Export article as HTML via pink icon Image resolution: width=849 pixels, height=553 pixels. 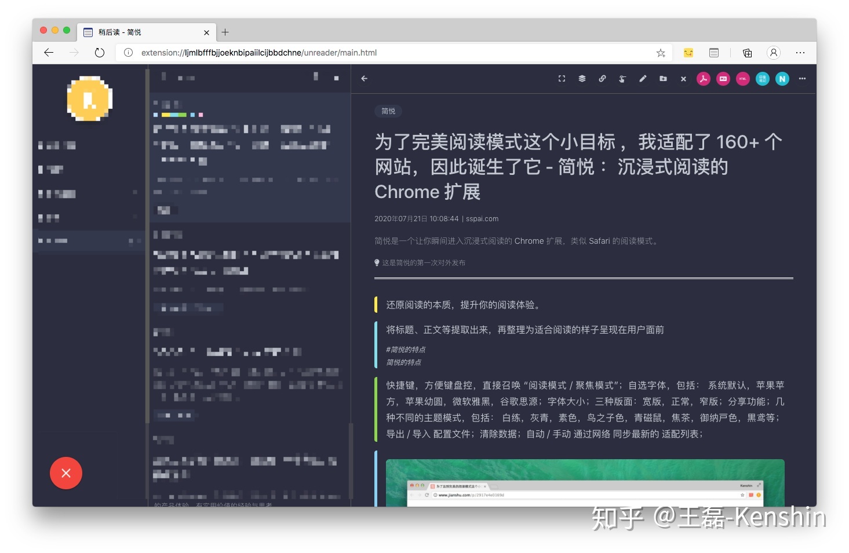point(743,79)
